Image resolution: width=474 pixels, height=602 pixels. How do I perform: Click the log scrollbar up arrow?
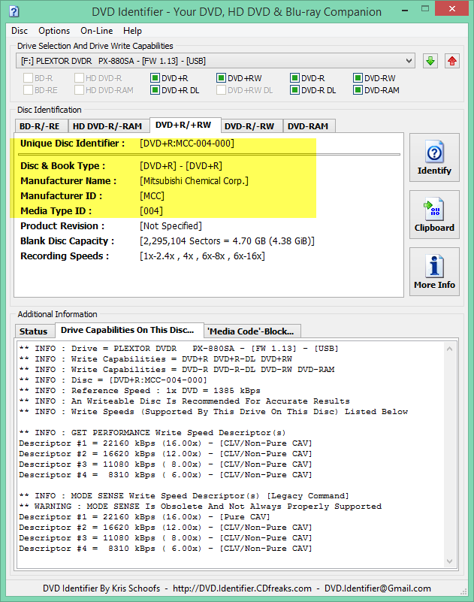click(x=450, y=349)
